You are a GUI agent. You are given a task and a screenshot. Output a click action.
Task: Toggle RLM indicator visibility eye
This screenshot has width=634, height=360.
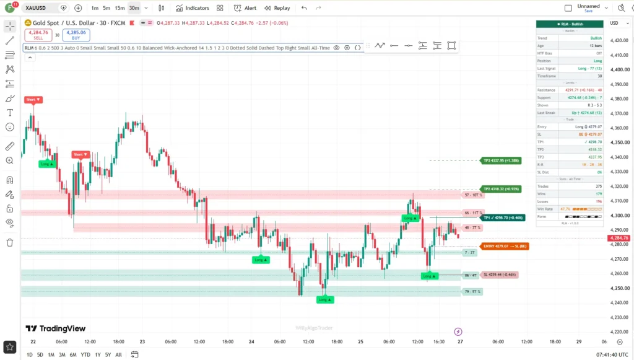tap(336, 48)
